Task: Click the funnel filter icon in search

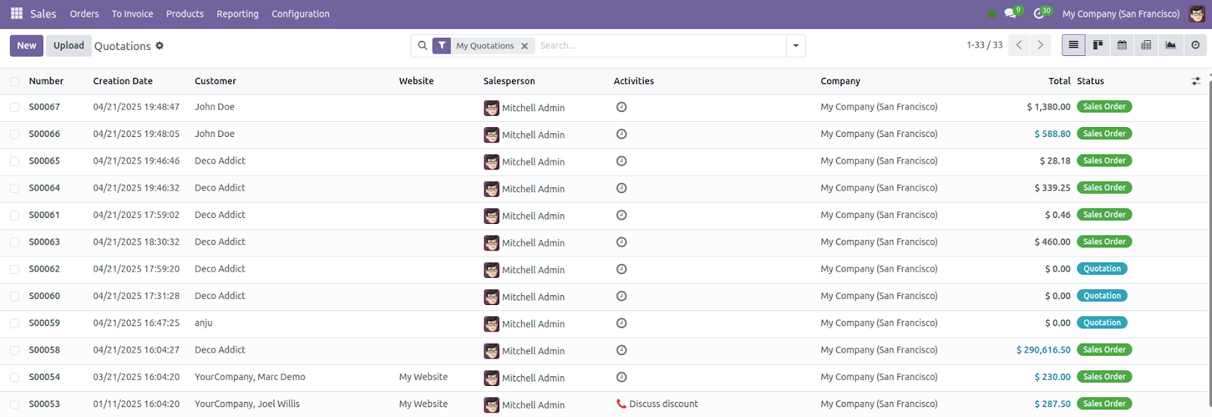Action: pos(442,45)
